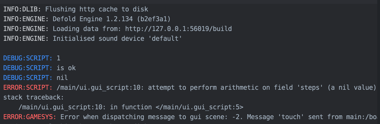The height and width of the screenshot is (124, 380).
Task: Click the 'default' sound device text
Action: (x=165, y=39)
